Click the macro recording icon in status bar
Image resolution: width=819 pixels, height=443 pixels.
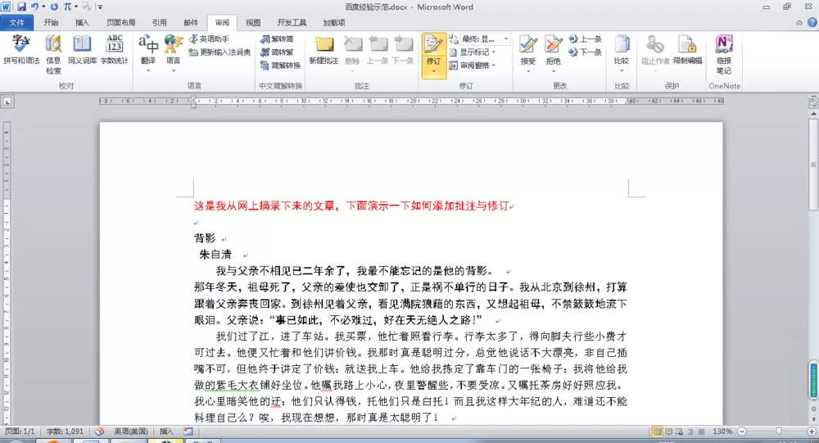click(x=188, y=432)
